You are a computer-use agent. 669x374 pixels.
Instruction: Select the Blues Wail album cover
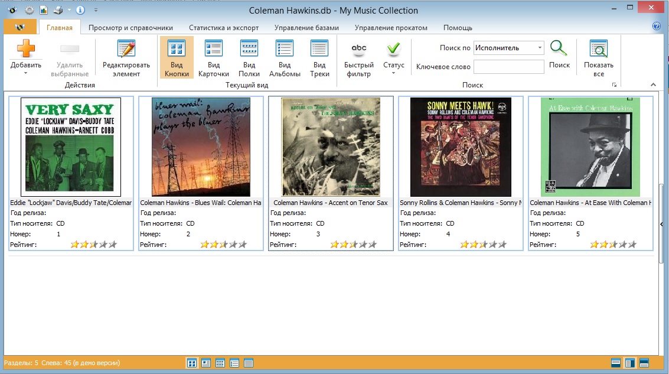(x=201, y=147)
